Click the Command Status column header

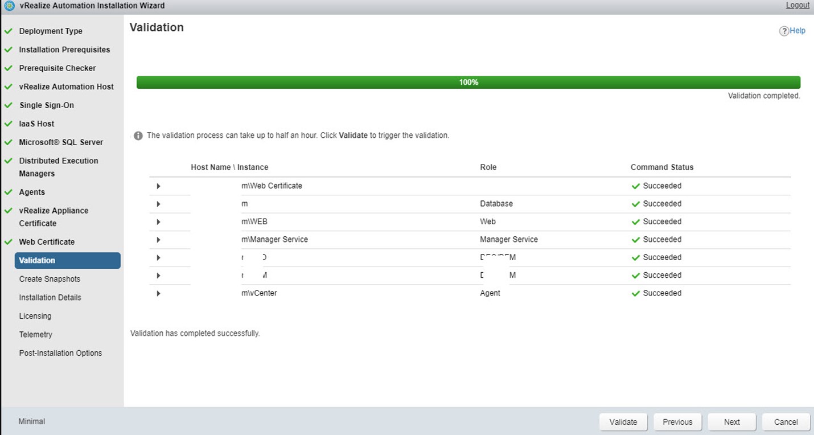coord(662,167)
